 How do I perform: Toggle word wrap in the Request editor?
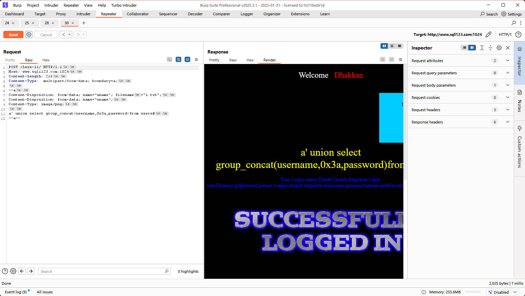(x=178, y=59)
